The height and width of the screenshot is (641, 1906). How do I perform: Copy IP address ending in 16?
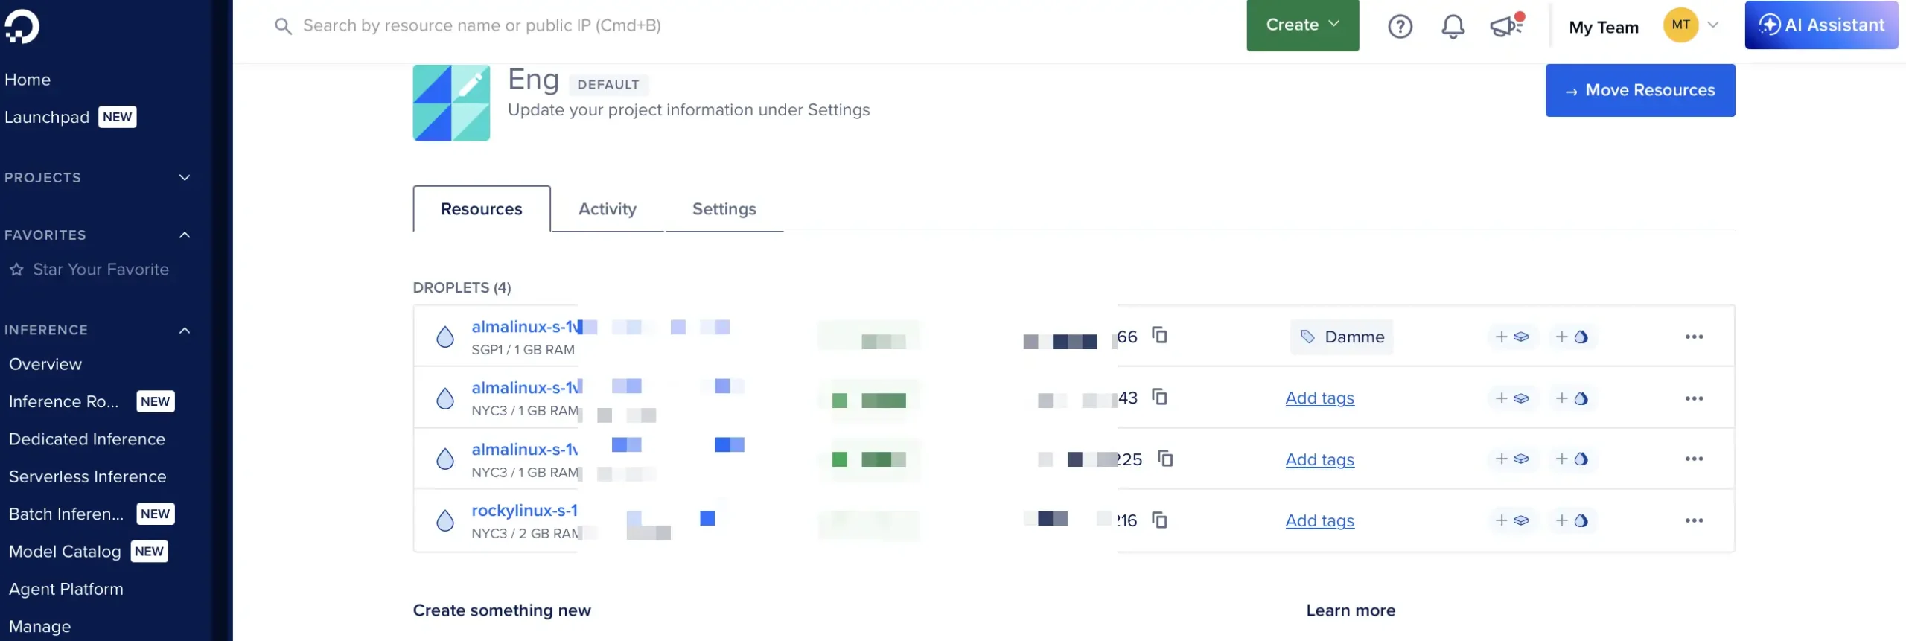coord(1159,520)
